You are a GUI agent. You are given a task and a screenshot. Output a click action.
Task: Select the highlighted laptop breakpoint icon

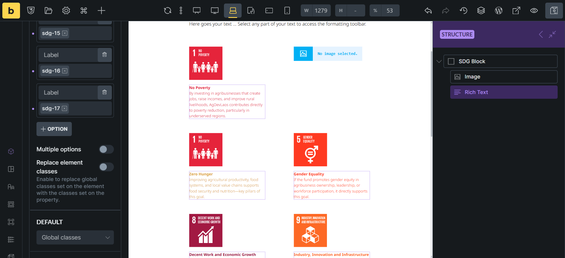233,11
